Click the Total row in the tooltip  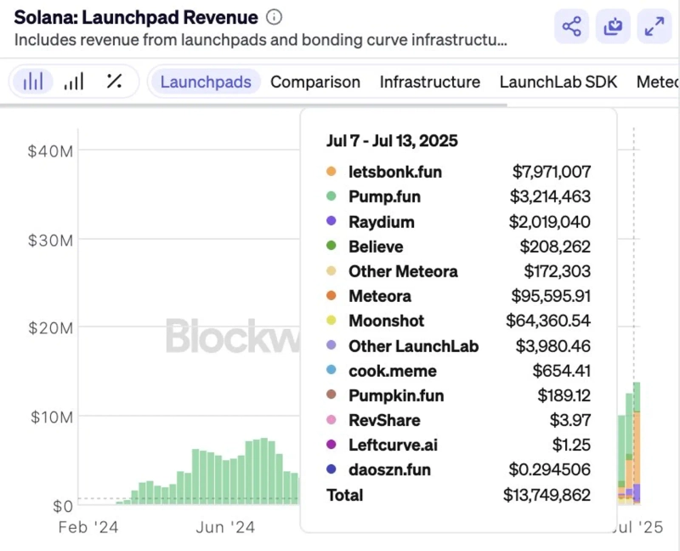click(x=459, y=495)
